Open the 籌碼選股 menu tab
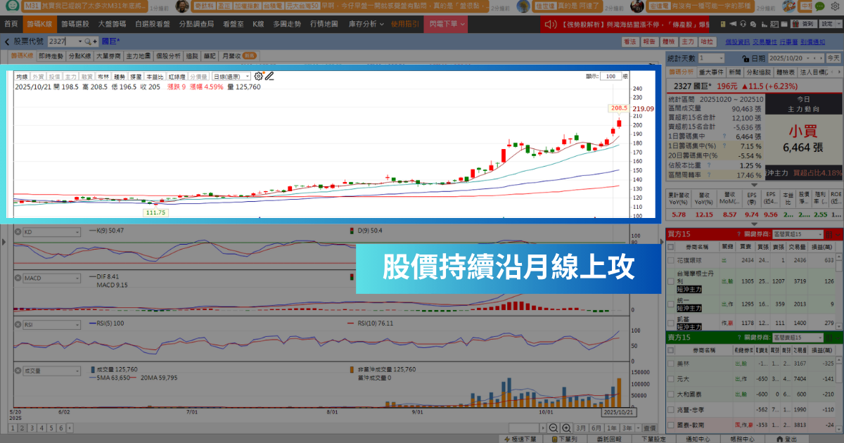The height and width of the screenshot is (443, 844). click(74, 24)
